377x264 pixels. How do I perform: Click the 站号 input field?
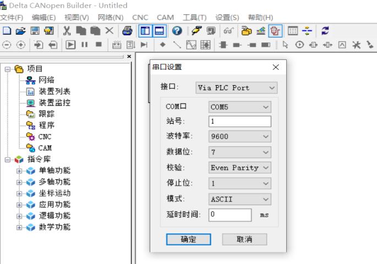pyautogui.click(x=240, y=122)
